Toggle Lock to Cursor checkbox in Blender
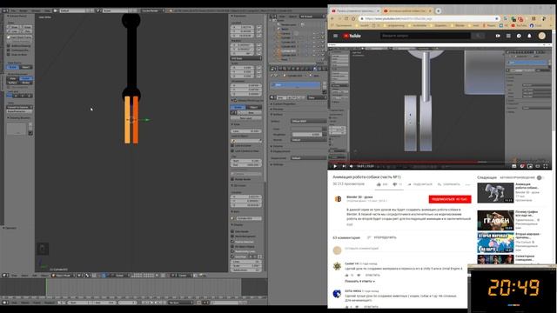This screenshot has width=557, height=313. pos(232,145)
